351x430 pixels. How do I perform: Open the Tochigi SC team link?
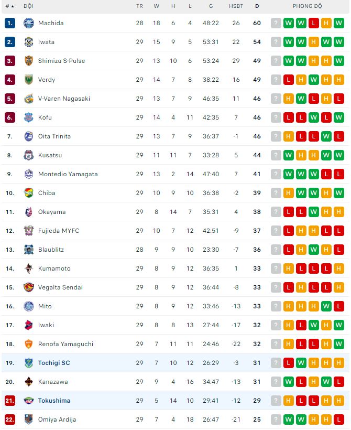(54, 363)
